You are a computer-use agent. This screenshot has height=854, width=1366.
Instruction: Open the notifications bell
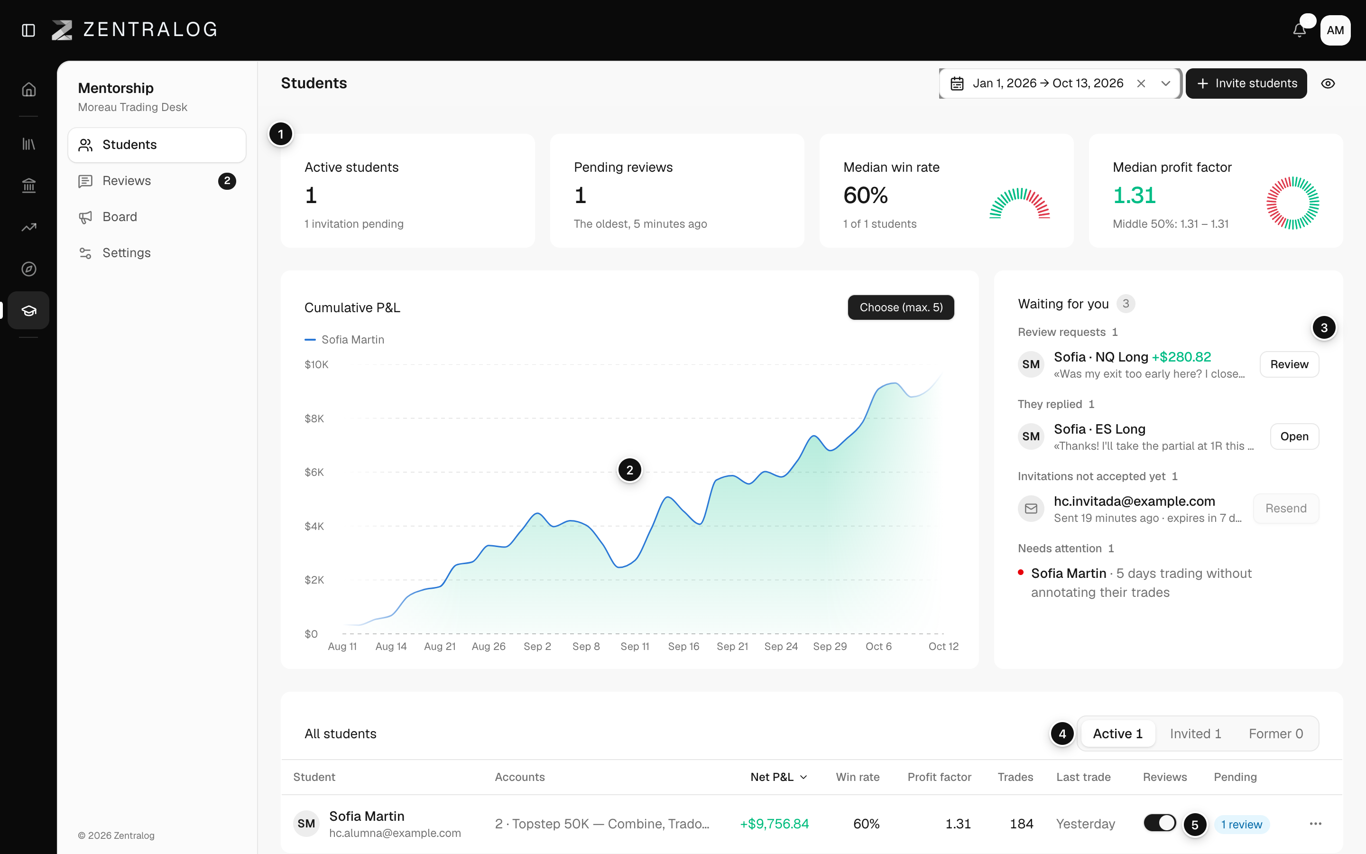pyautogui.click(x=1300, y=30)
